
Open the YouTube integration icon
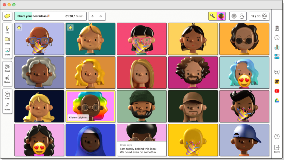[x=277, y=91]
